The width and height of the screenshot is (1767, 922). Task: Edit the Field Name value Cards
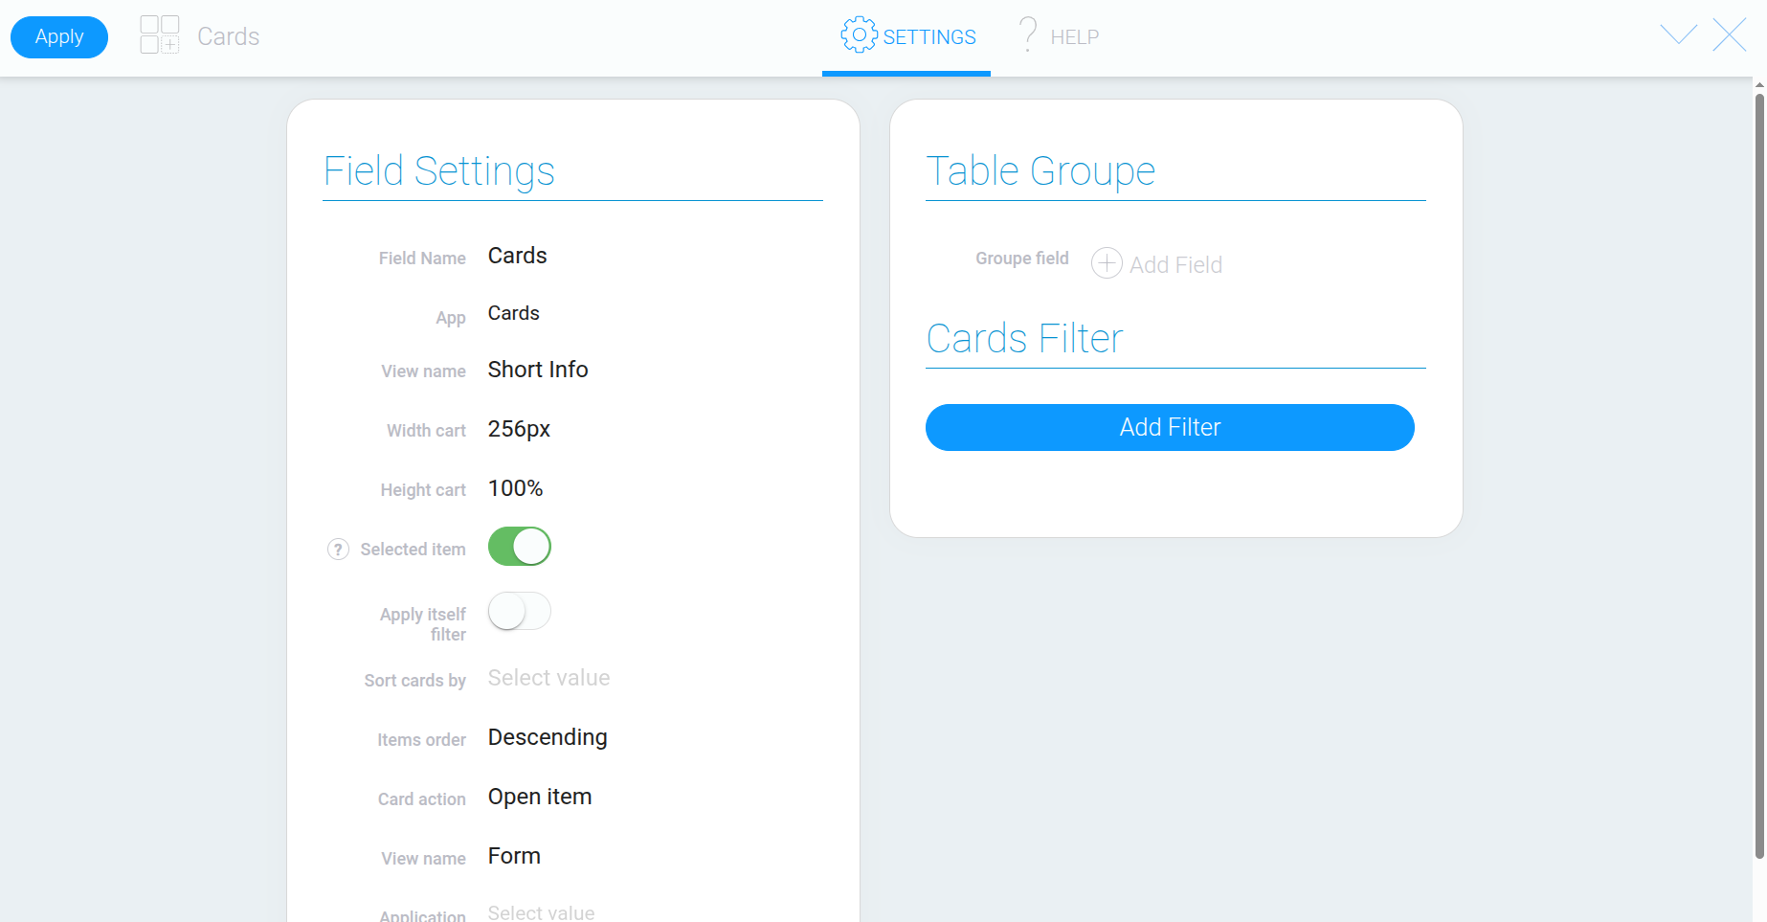[518, 256]
